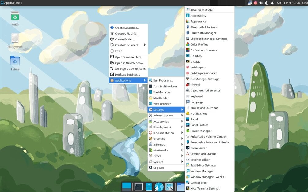The width and height of the screenshot is (308, 192).
Task: Click the clock showing Sat 11 Mar, 17:08
Action: (288, 3)
